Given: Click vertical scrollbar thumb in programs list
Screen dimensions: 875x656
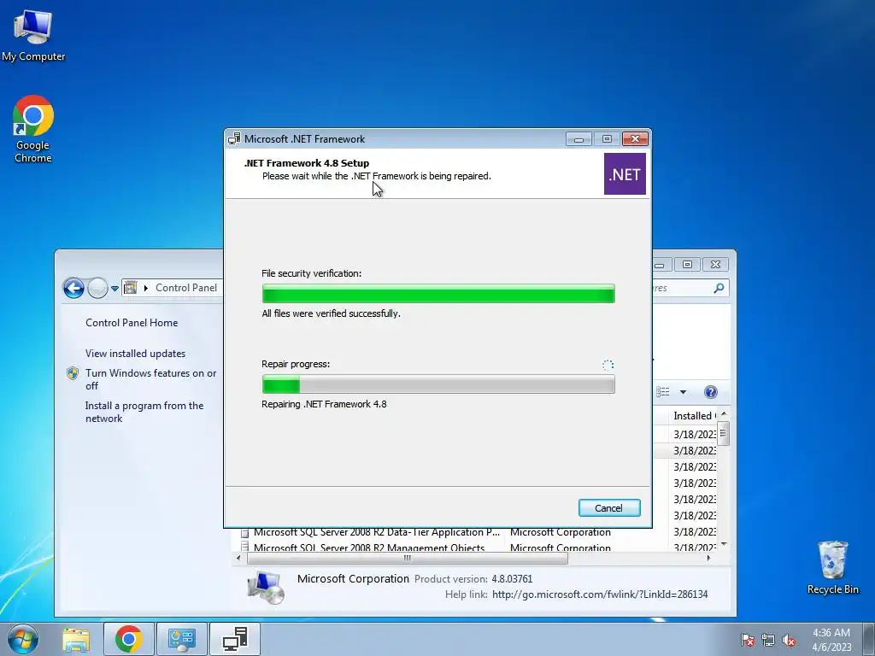Looking at the screenshot, I should point(723,434).
